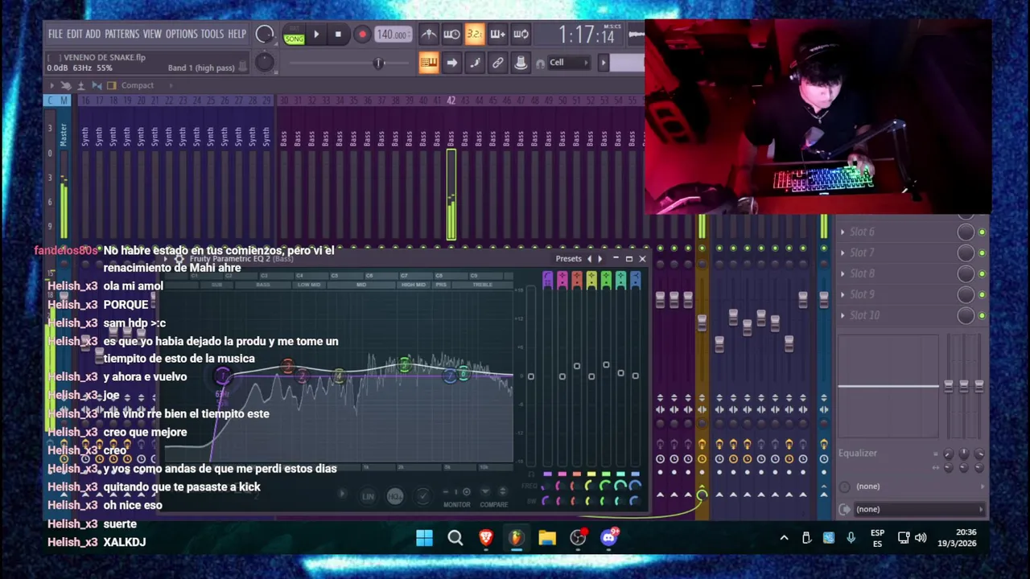Toggle the link/multilink controllers icon
Viewport: 1030px width, 579px height.
(x=497, y=63)
